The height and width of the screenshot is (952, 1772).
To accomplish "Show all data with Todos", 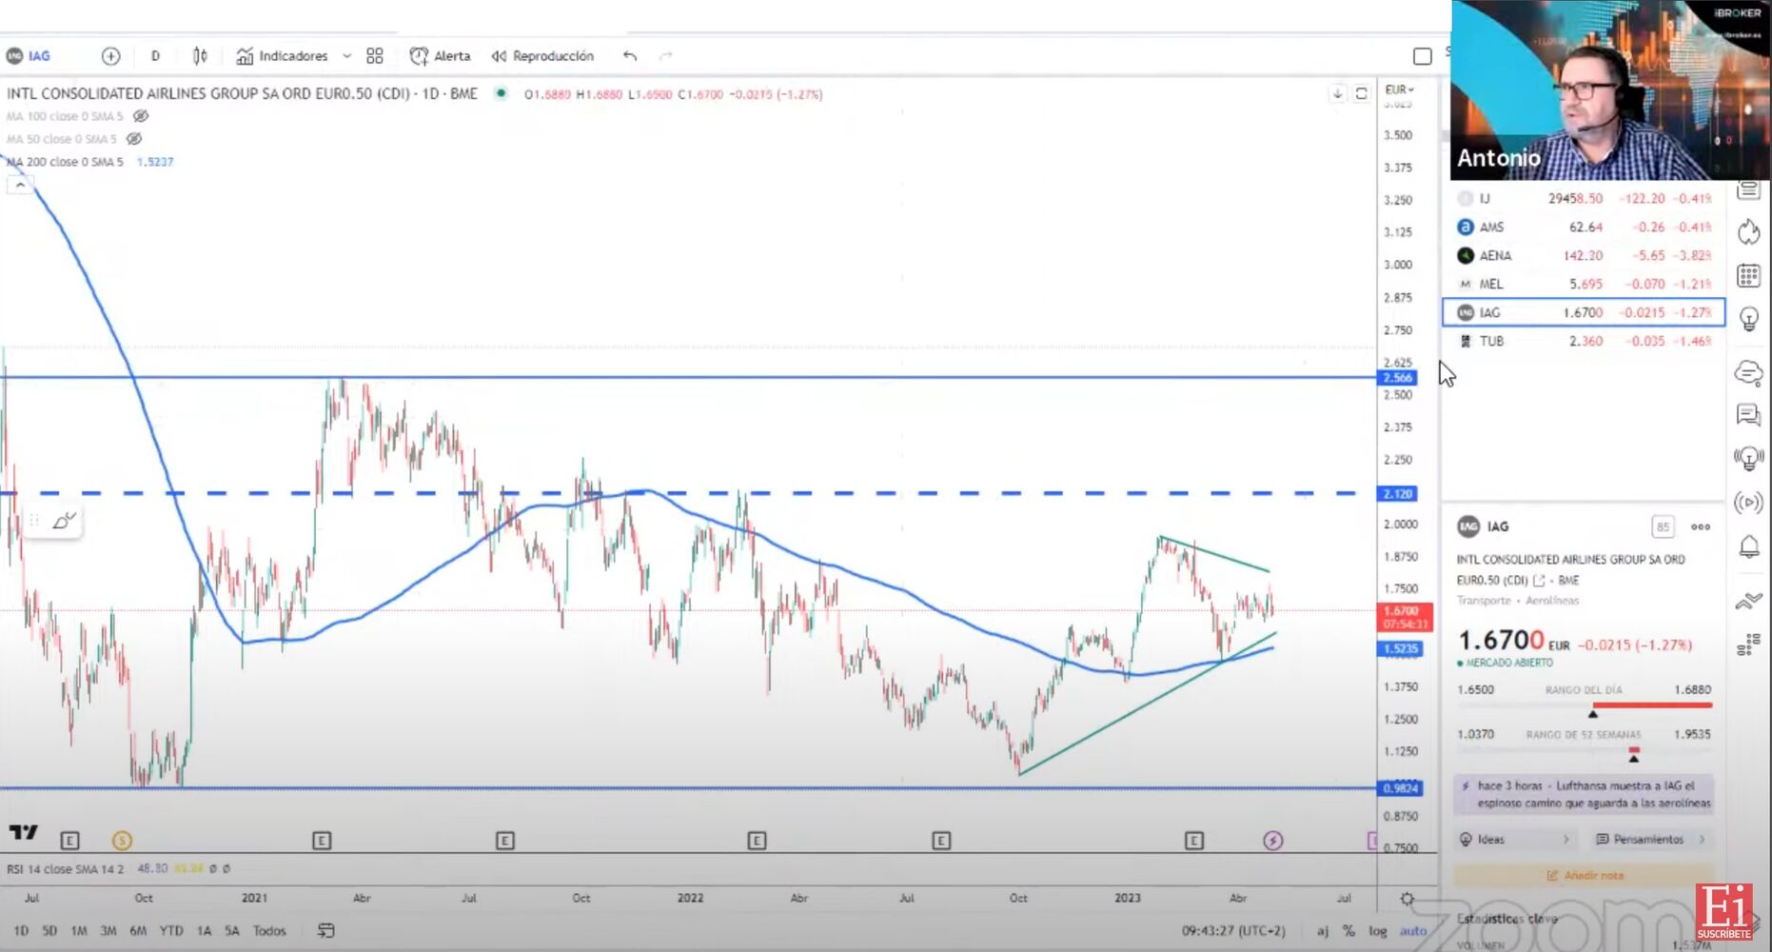I will (269, 931).
